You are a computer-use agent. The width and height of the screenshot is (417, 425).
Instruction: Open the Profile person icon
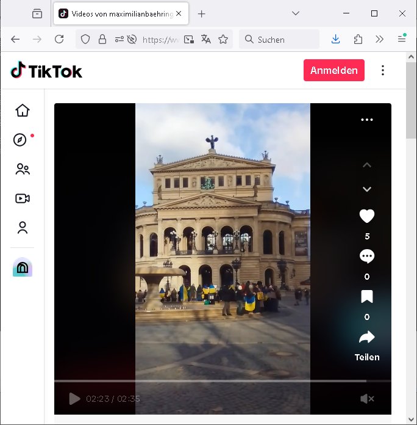[23, 228]
